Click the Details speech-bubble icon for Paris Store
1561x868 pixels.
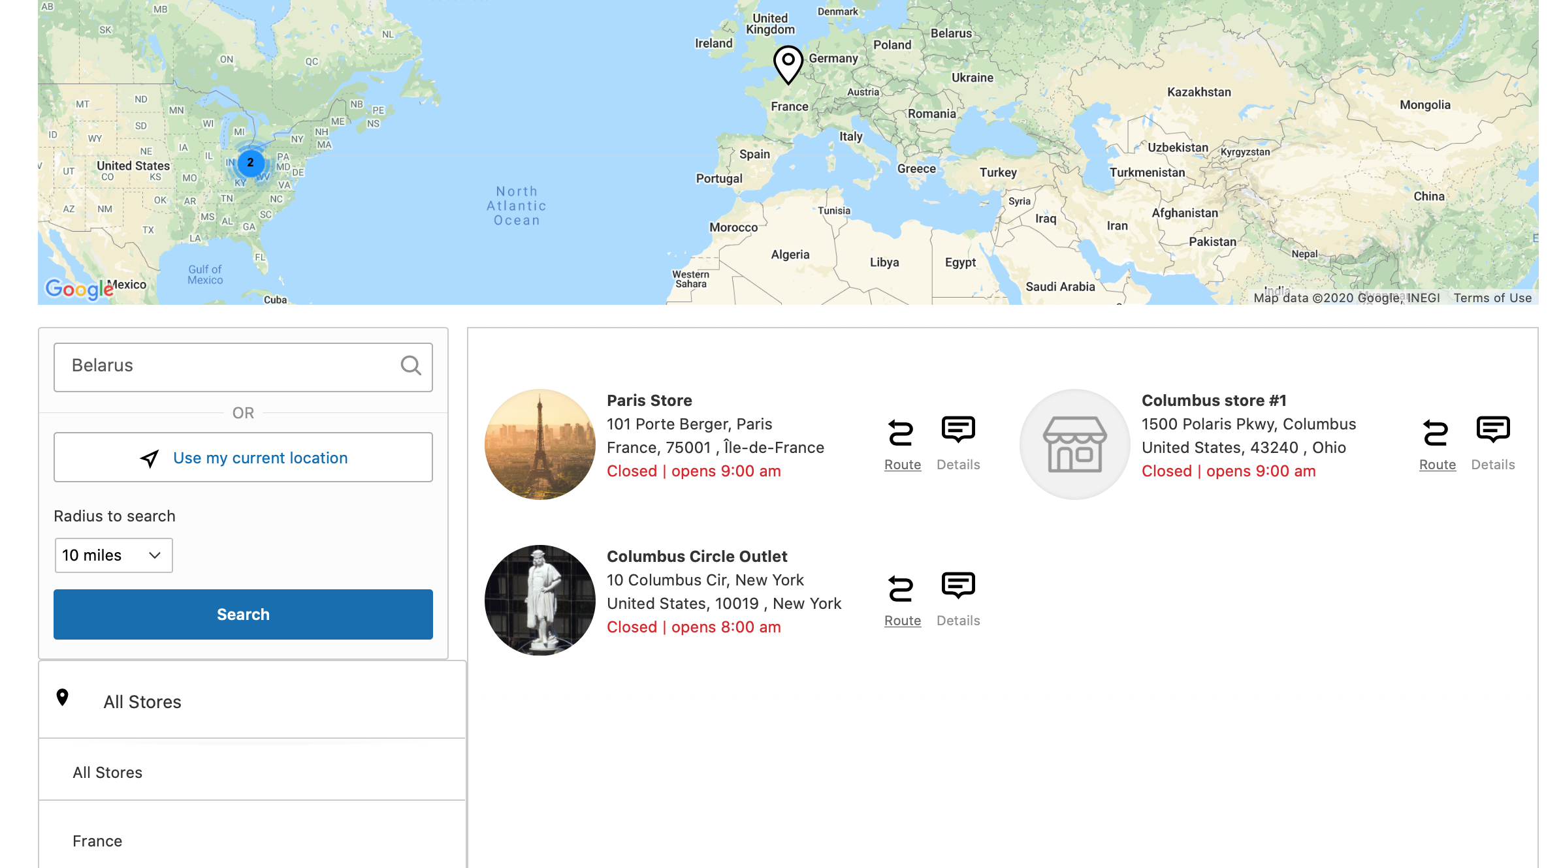point(958,429)
